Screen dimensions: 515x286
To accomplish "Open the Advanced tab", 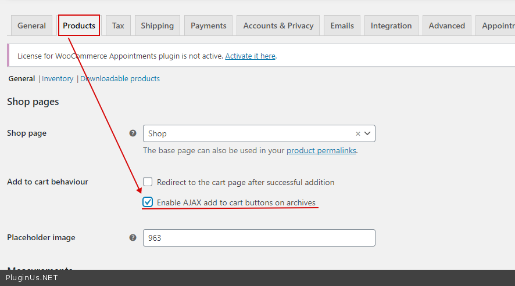I will coord(446,26).
